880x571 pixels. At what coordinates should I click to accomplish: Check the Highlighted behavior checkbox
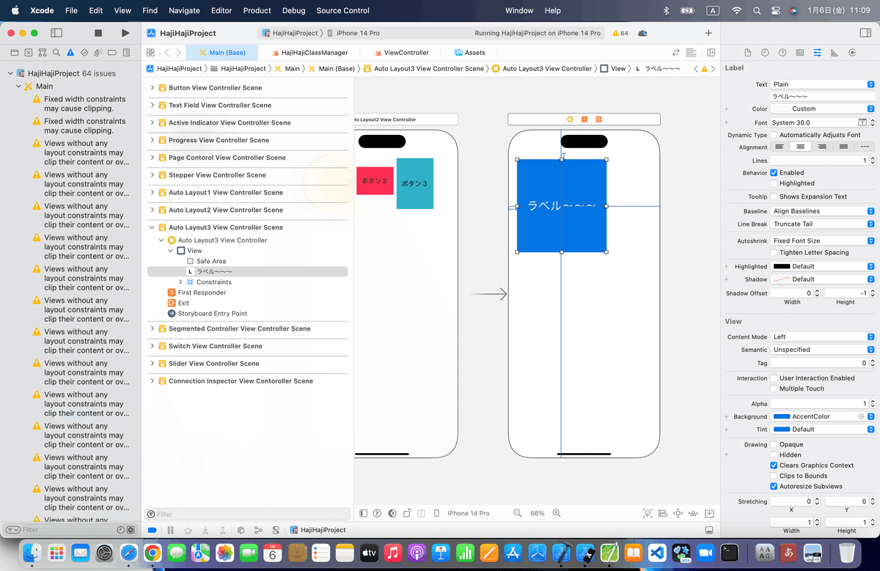coord(774,183)
